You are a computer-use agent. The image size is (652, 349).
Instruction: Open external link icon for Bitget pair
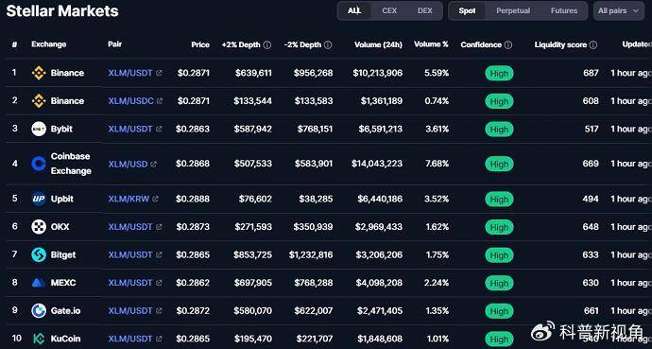(159, 254)
